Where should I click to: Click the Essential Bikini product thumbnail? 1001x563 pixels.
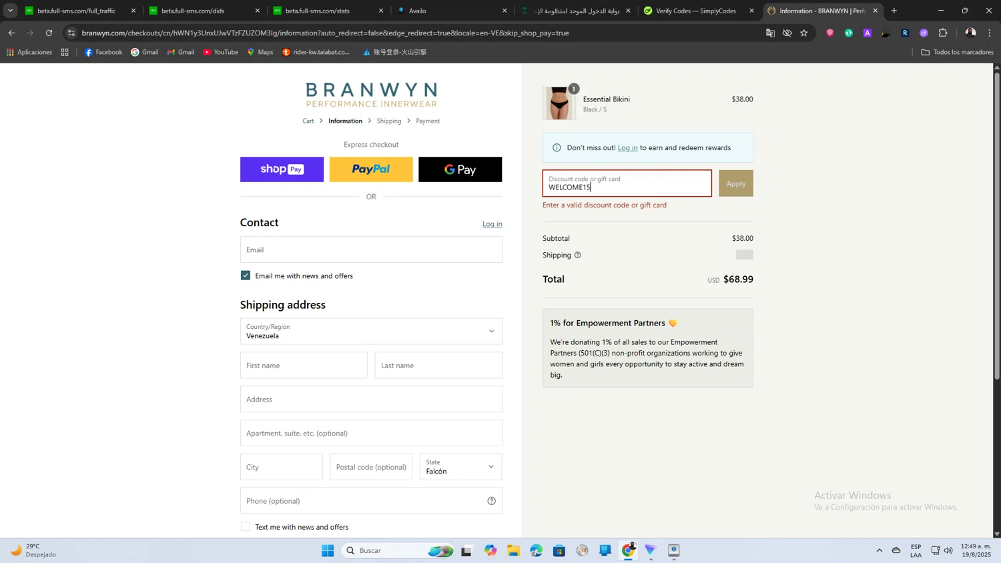[x=559, y=103]
